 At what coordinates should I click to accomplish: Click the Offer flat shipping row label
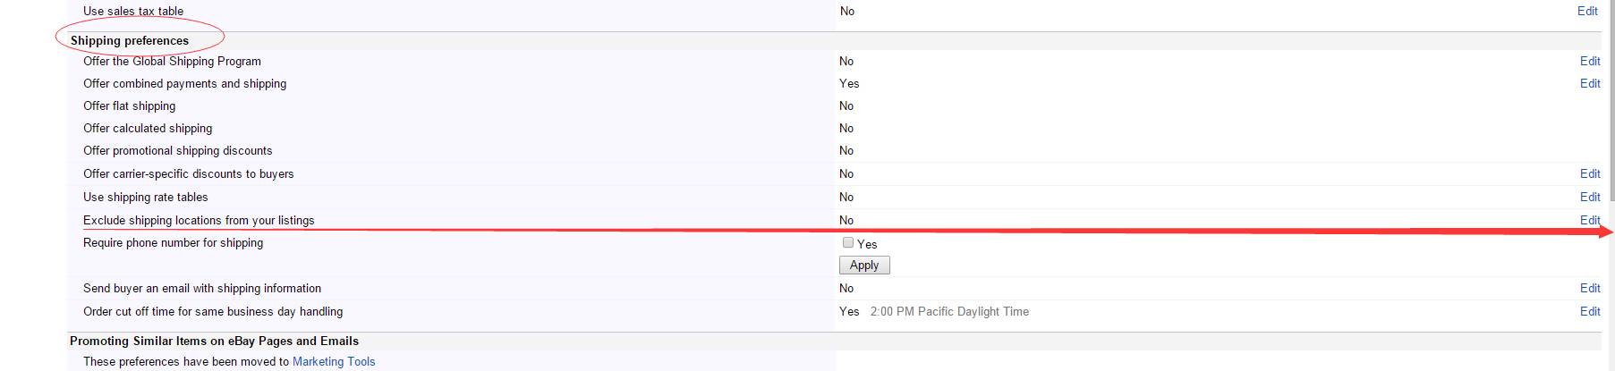tap(130, 105)
